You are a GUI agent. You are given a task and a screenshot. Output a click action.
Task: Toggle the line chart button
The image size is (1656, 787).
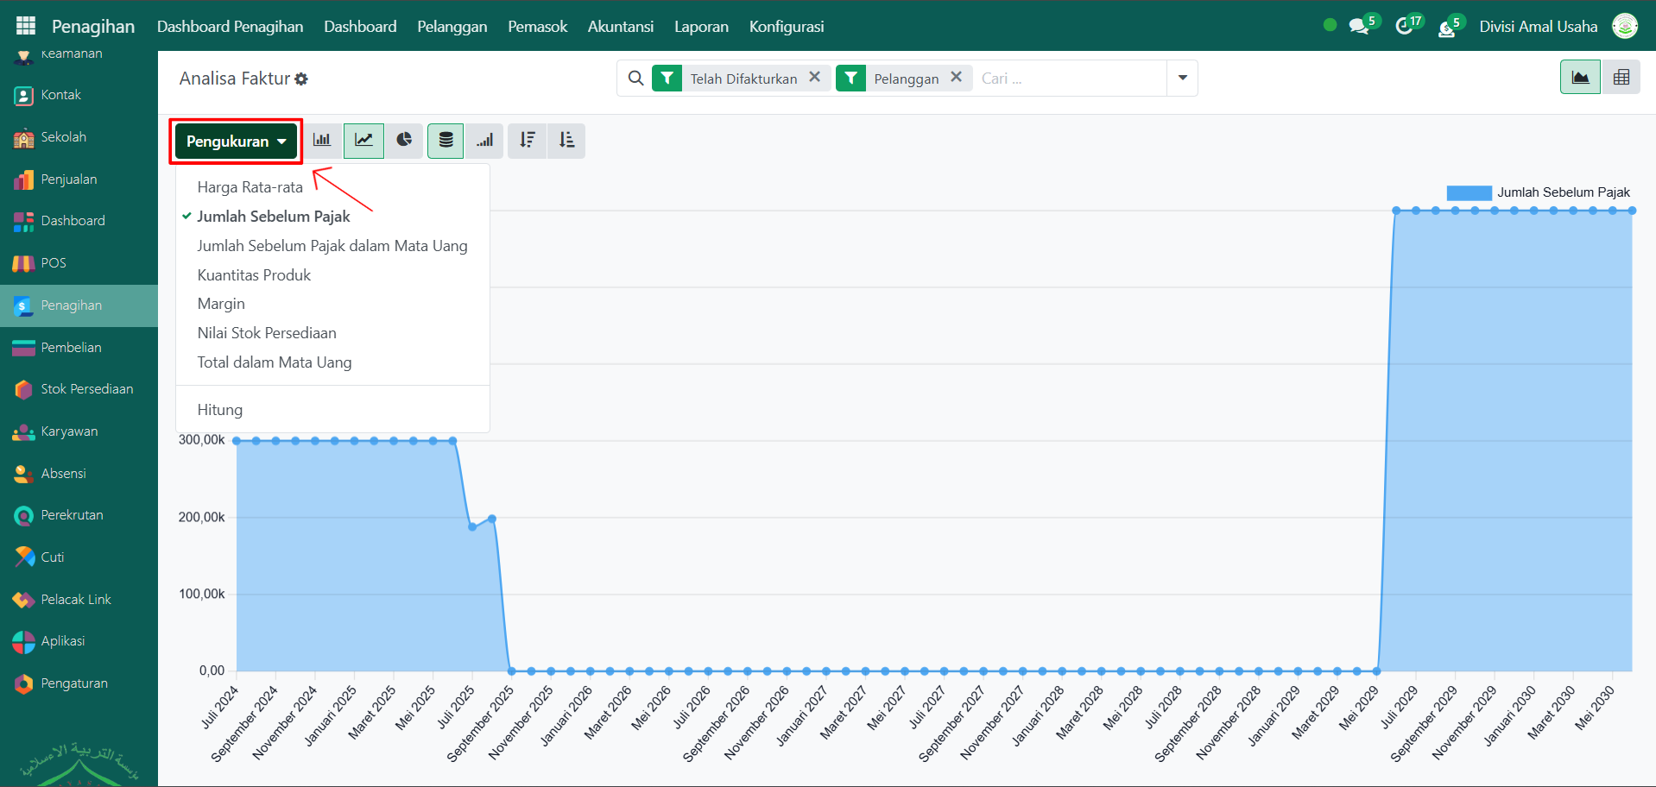click(363, 141)
